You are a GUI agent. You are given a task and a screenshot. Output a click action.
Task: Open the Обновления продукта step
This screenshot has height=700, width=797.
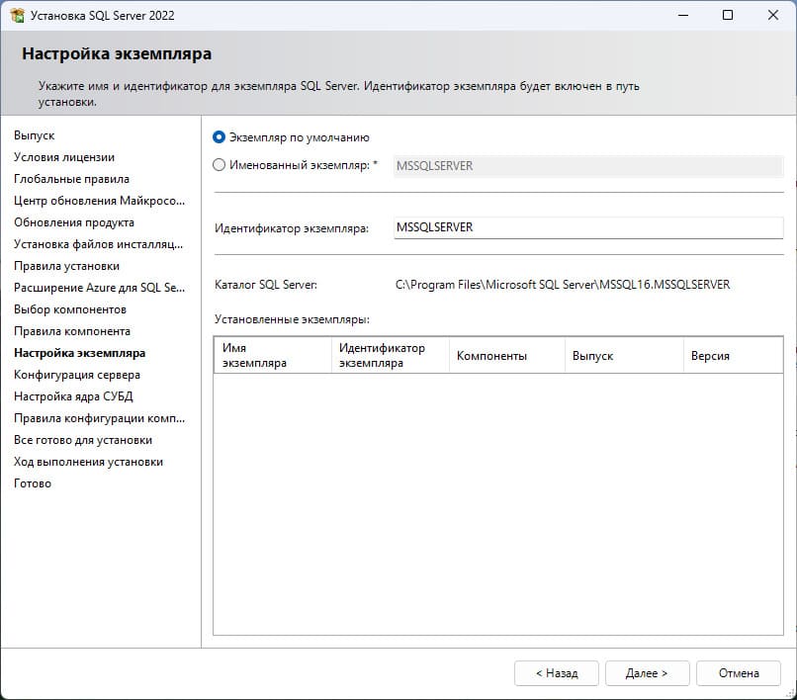(x=74, y=222)
